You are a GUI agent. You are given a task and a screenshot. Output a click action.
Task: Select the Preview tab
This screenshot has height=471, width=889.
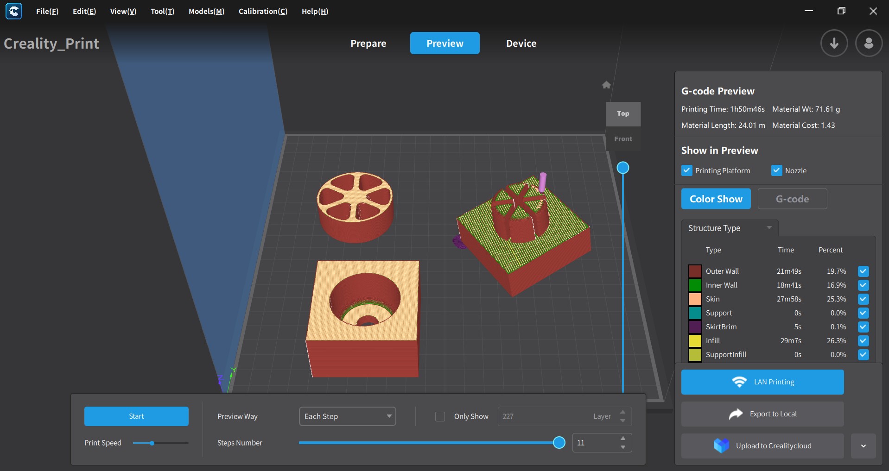click(445, 43)
